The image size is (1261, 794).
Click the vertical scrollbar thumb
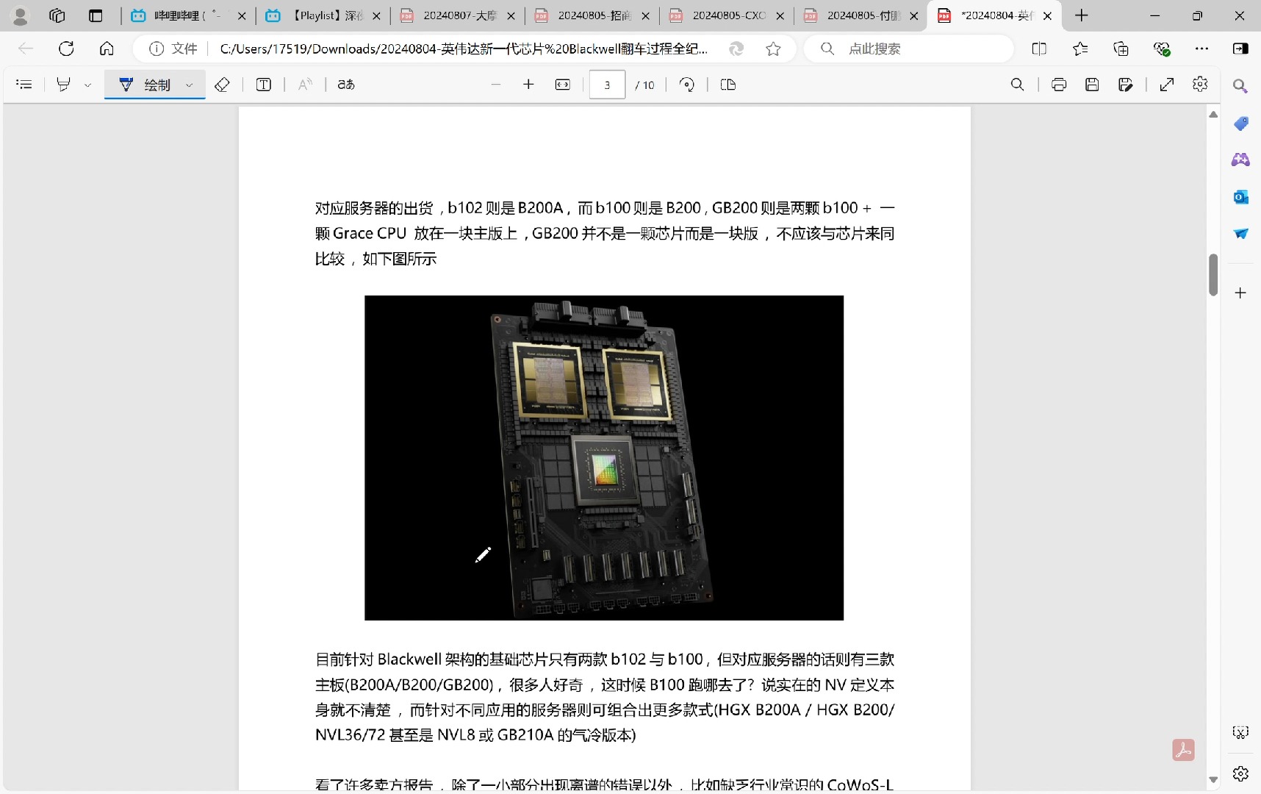click(x=1213, y=274)
